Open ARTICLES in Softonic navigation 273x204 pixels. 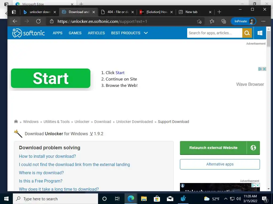[x=96, y=33]
